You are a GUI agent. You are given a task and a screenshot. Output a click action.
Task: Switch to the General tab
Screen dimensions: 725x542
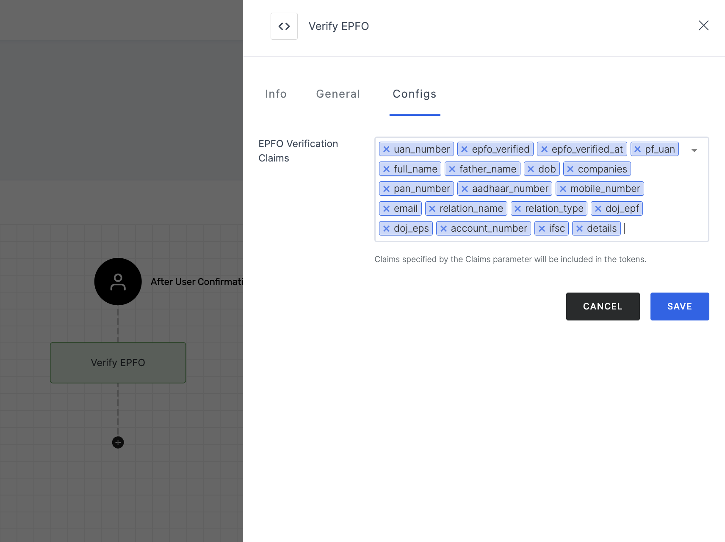(338, 94)
